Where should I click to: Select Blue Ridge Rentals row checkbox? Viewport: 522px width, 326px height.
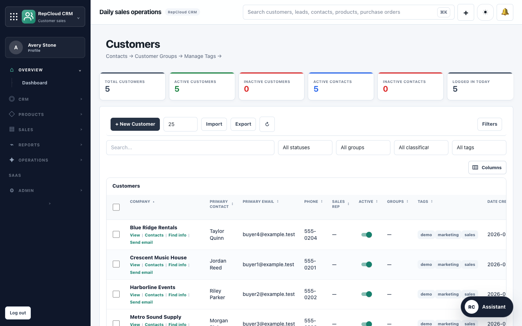pyautogui.click(x=116, y=234)
